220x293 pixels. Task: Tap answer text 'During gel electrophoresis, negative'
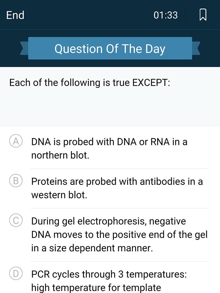coord(109,221)
